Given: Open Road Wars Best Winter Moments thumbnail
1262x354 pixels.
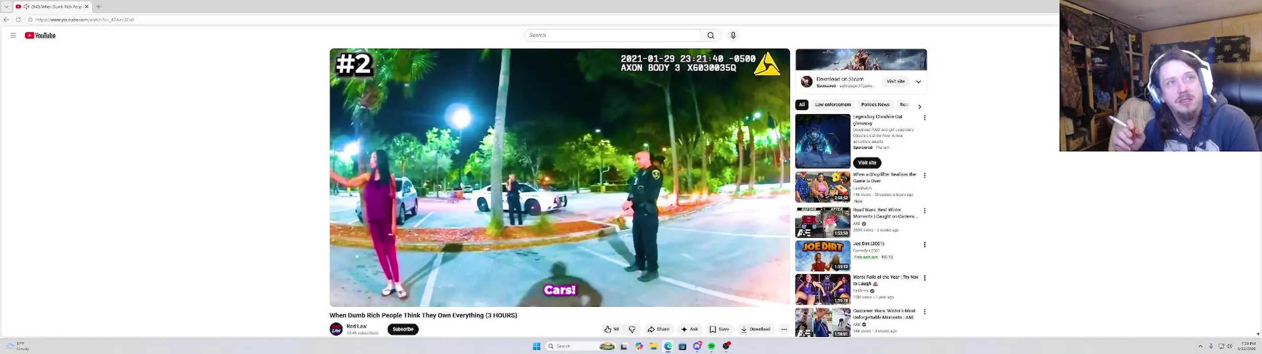Looking at the screenshot, I should click(x=823, y=222).
